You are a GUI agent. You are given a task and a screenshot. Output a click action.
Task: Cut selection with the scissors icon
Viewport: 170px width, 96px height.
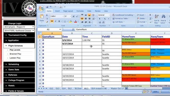coord(47,15)
